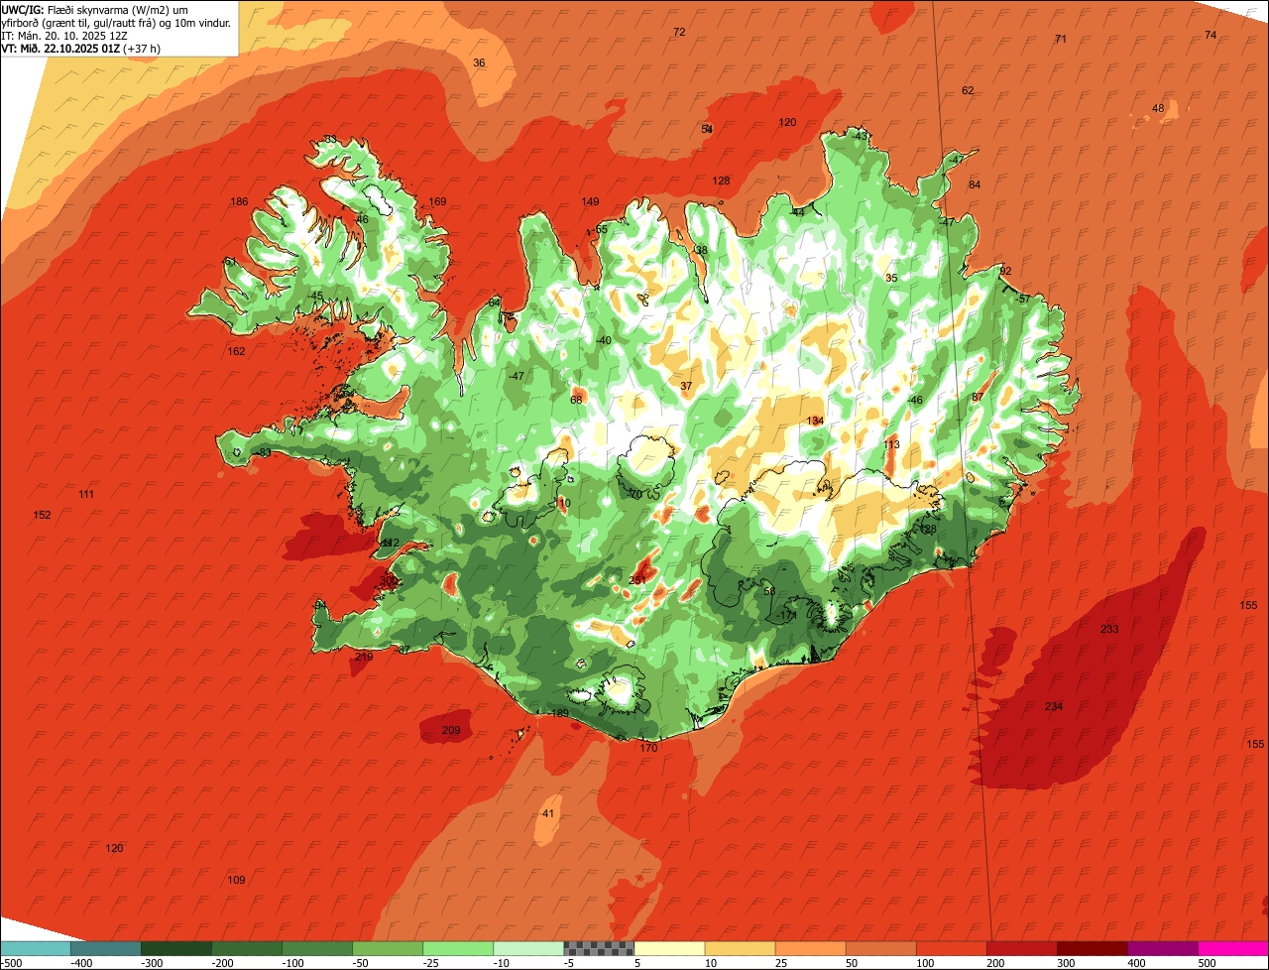Click the map value 36 near the top
The image size is (1269, 970).
pyautogui.click(x=479, y=63)
